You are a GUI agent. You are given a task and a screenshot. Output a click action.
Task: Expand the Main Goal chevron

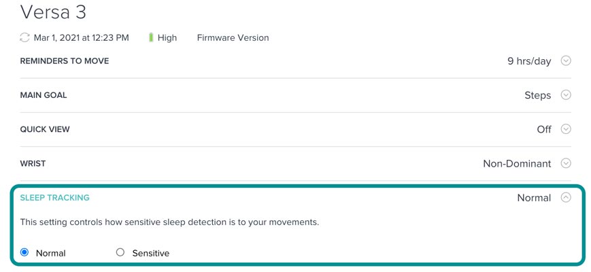click(566, 95)
